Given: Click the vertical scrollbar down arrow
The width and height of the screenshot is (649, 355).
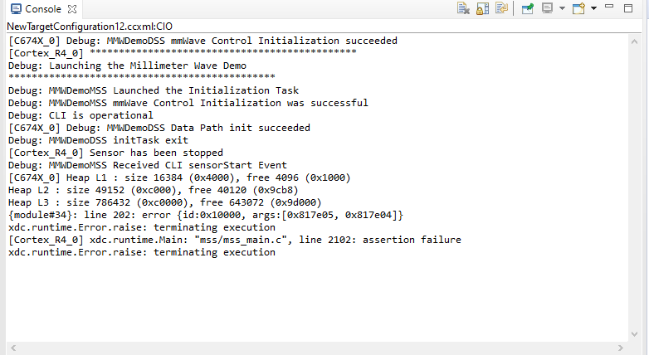Looking at the screenshot, I should coord(634,334).
